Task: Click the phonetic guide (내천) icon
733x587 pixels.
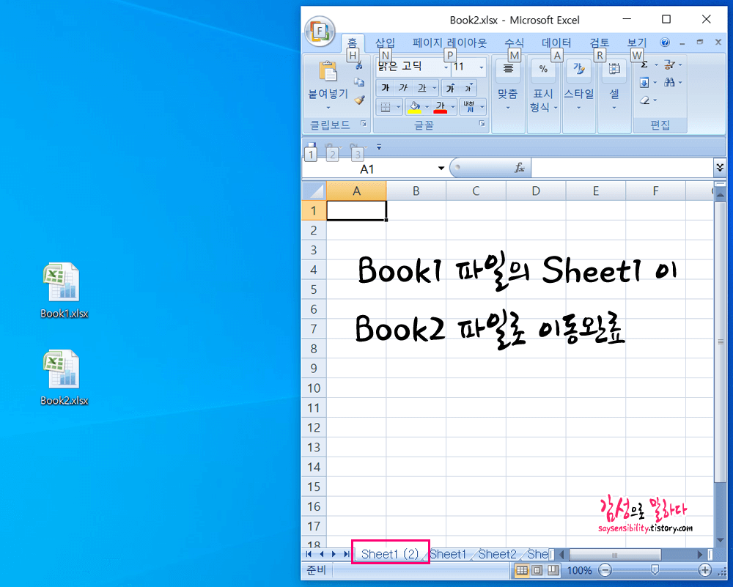Action: coord(469,107)
